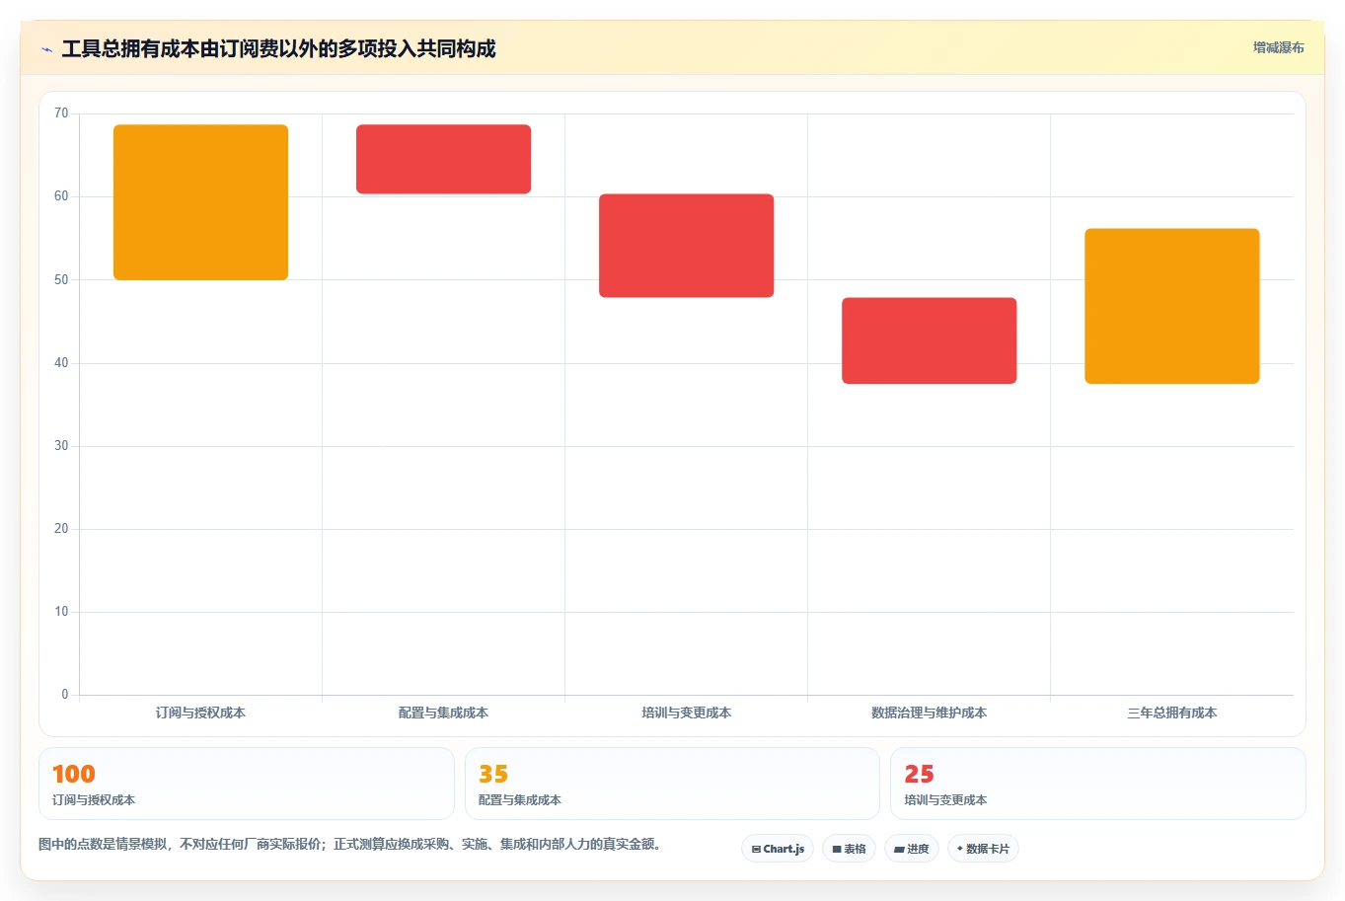The image size is (1345, 901).
Task: Open the 35 配置与集成成本 data card
Action: coord(672,784)
